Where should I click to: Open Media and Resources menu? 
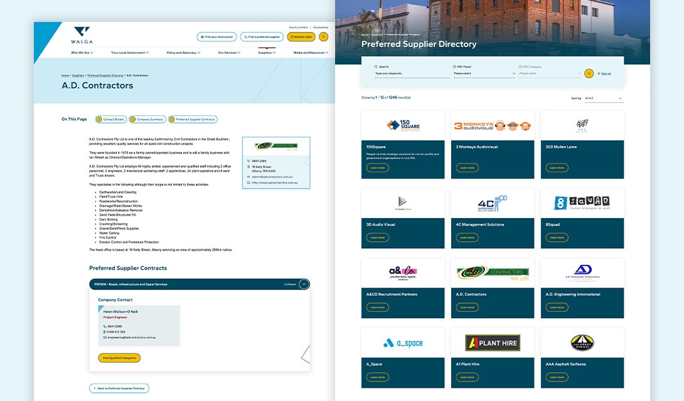tap(311, 53)
